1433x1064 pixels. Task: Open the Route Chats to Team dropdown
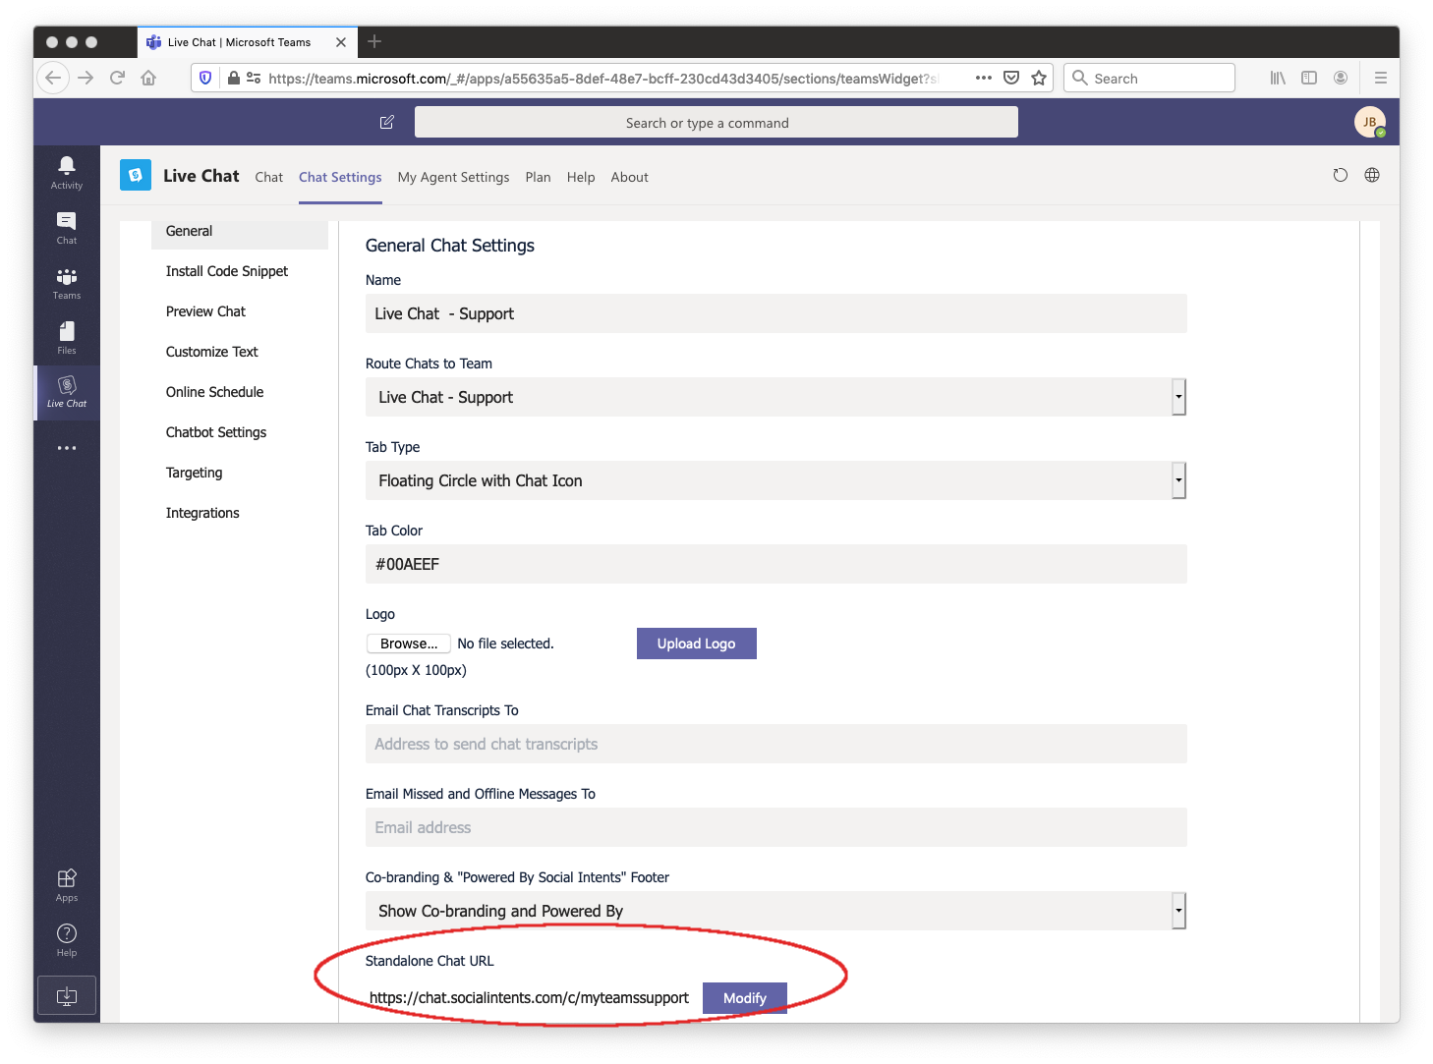click(x=1177, y=397)
